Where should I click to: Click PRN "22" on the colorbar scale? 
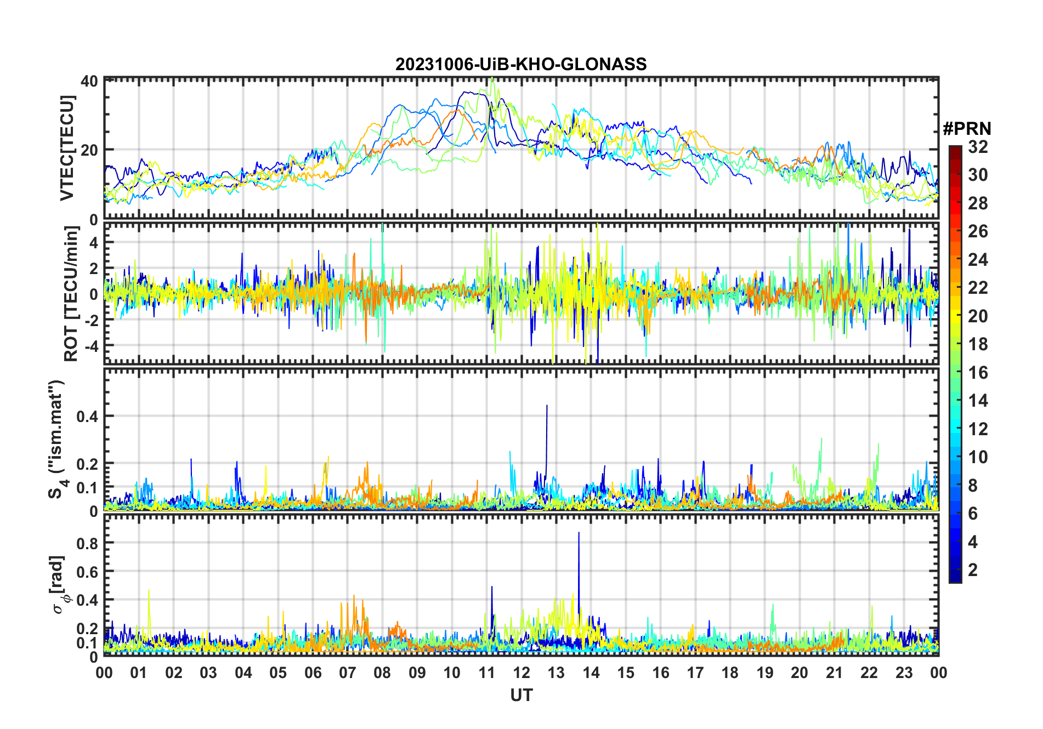(978, 288)
